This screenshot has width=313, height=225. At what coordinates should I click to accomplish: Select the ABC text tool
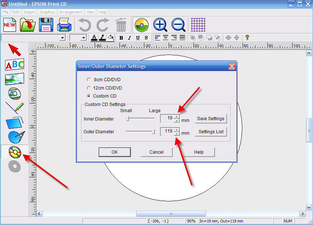tap(15, 64)
